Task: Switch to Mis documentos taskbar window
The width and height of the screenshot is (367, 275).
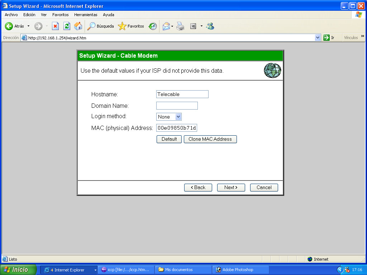Action: pos(184,270)
